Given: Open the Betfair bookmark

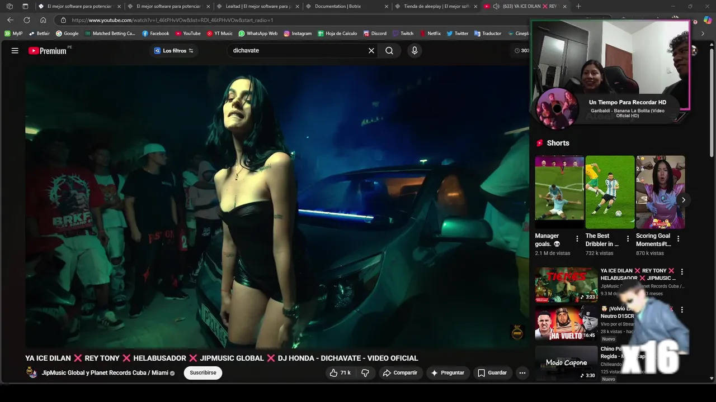Looking at the screenshot, I should [x=39, y=33].
